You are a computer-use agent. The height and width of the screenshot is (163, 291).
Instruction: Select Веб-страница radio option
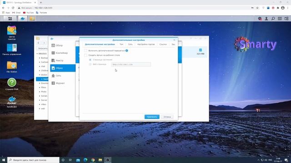90,64
